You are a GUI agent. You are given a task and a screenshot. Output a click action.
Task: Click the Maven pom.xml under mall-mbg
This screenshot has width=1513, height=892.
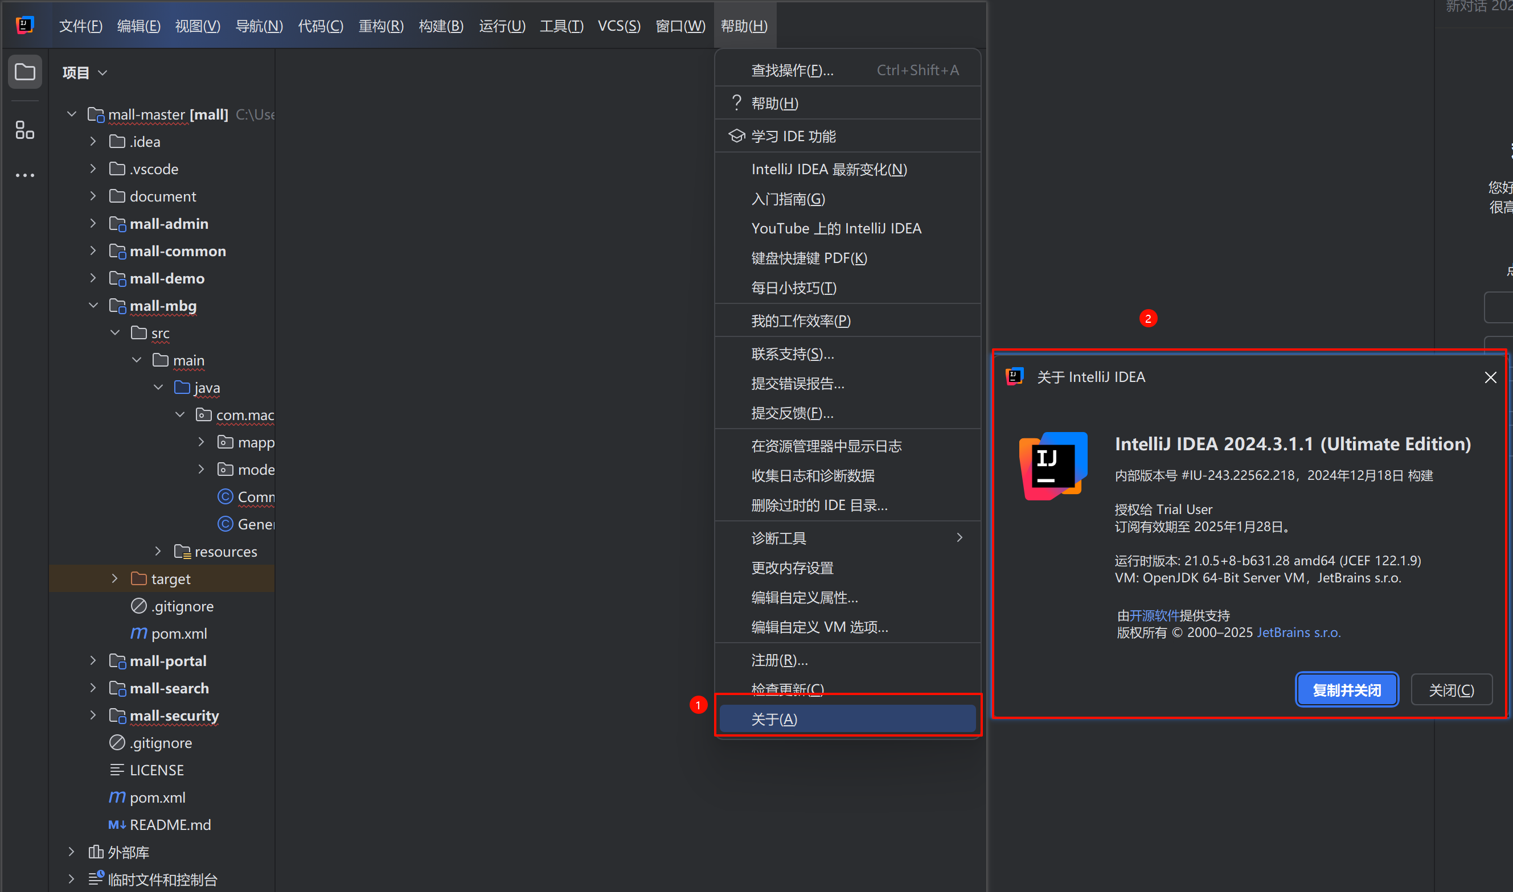179,633
